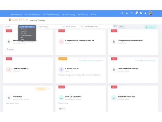Click the document icon of Annual course card
Screen dimensions: 162x122
(x=9, y=42)
